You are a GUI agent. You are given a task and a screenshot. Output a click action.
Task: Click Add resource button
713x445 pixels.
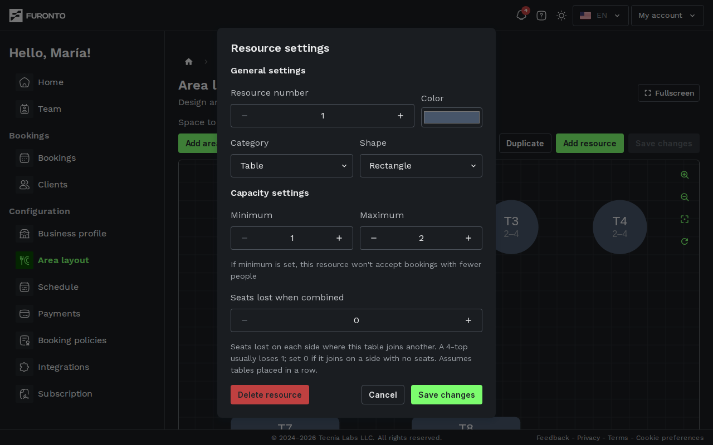[590, 144]
